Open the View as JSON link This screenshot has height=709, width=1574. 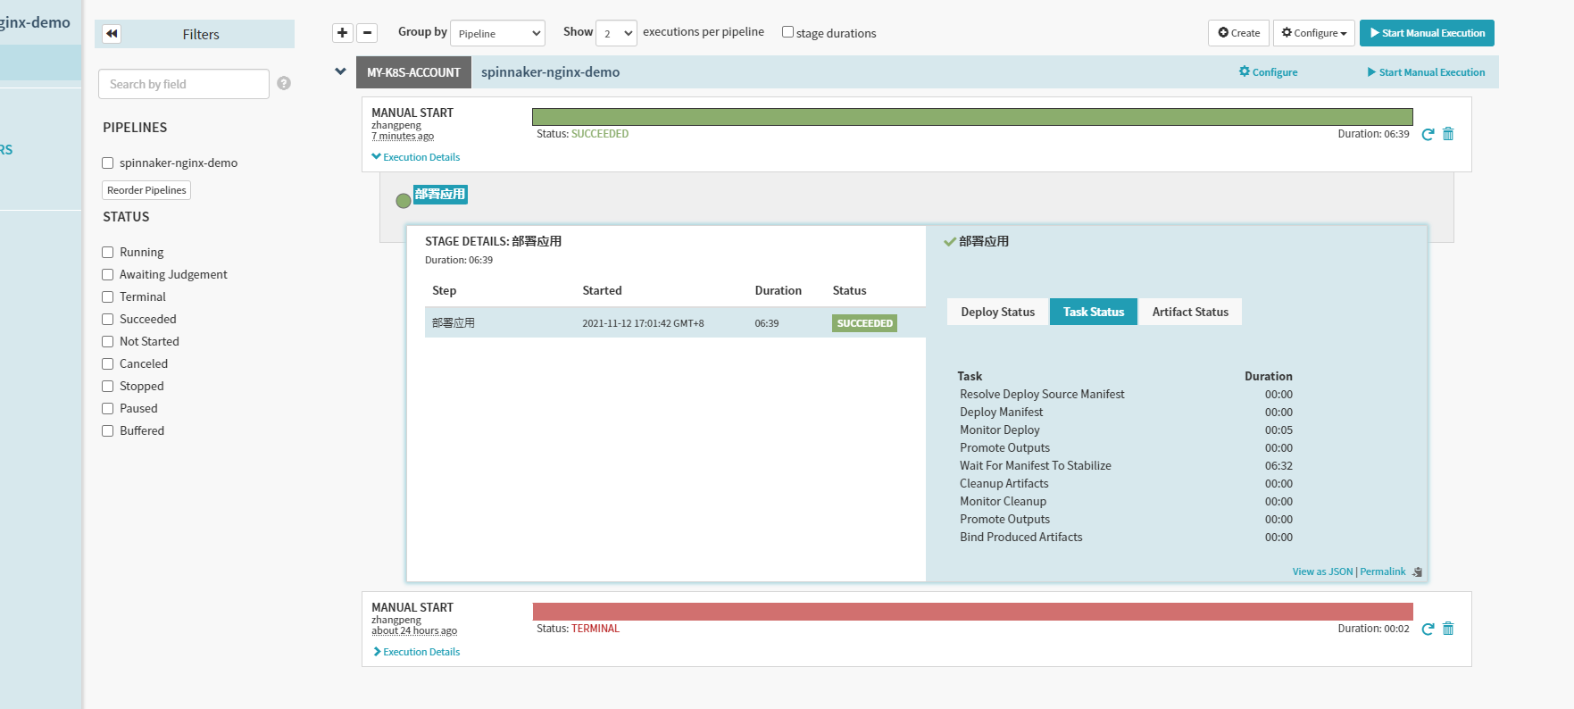pos(1322,571)
